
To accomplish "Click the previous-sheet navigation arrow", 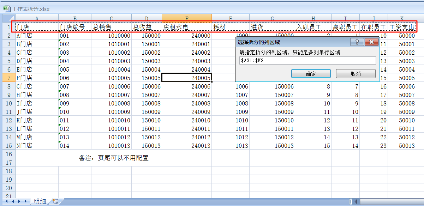I will [x=13, y=201].
